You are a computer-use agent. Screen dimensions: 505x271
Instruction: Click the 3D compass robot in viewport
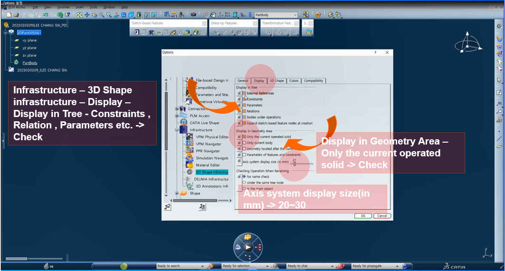pyautogui.click(x=468, y=43)
